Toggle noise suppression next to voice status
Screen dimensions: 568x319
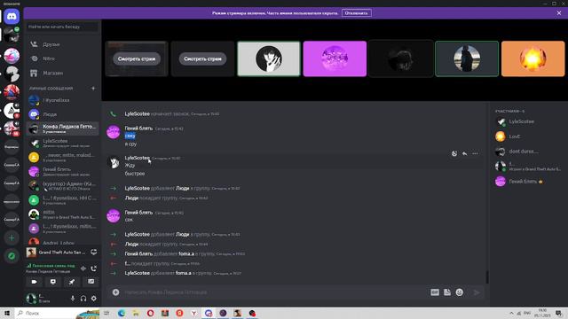[83, 268]
